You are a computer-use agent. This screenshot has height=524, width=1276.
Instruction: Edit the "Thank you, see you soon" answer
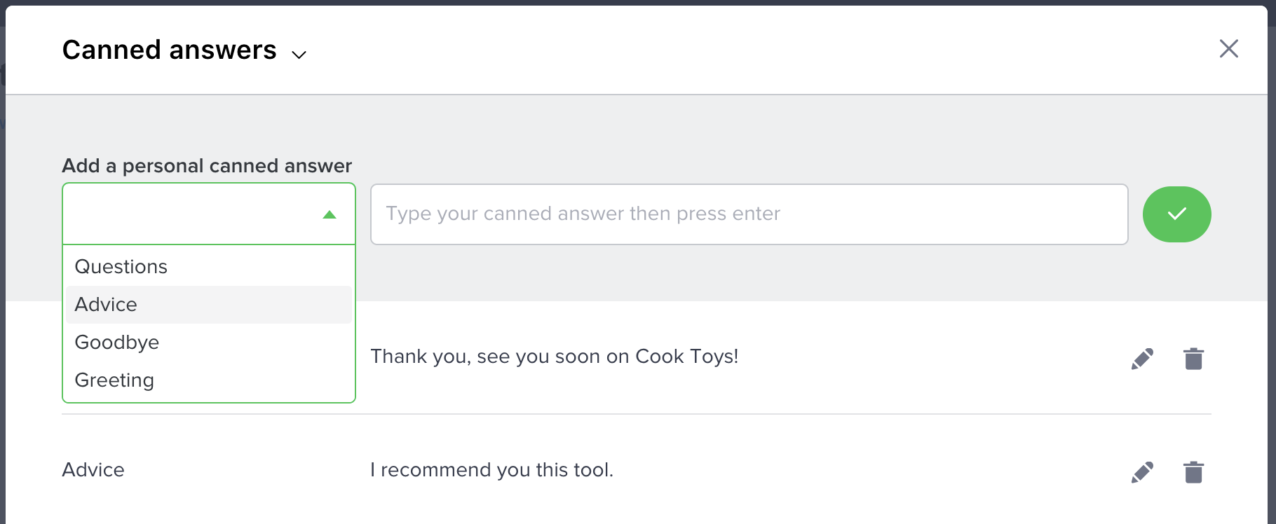point(1142,359)
